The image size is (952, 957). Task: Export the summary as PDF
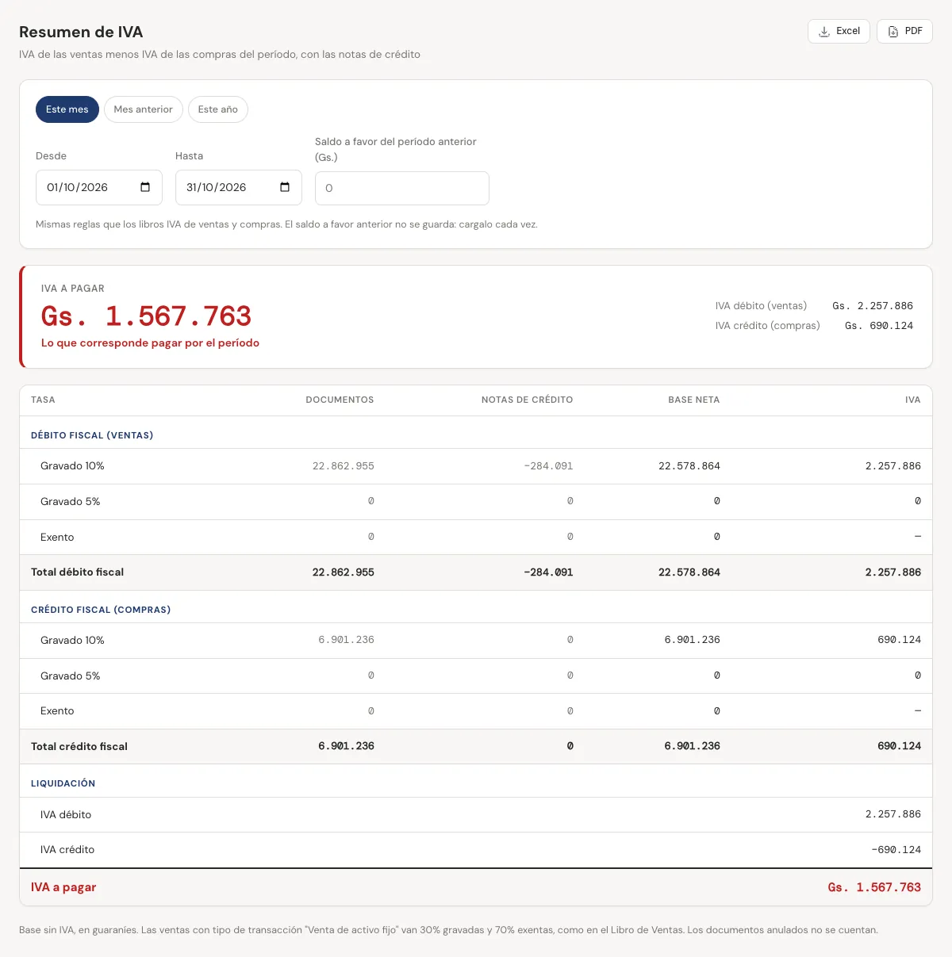pyautogui.click(x=904, y=31)
